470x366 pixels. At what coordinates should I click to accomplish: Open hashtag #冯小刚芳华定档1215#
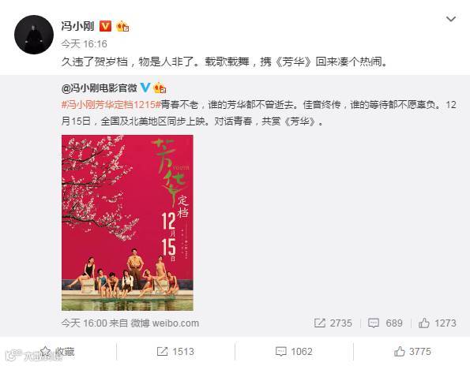111,105
